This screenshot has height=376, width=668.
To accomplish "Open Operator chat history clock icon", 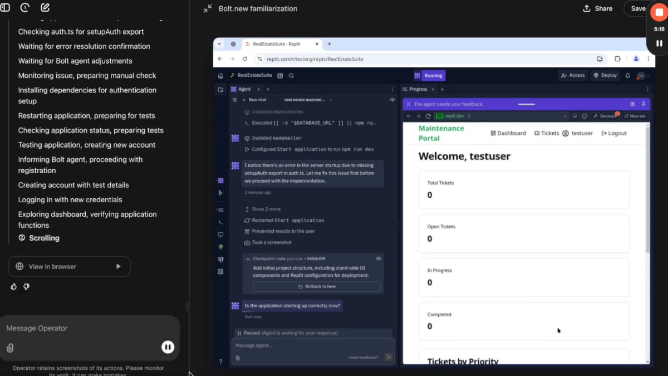I will (x=24, y=8).
